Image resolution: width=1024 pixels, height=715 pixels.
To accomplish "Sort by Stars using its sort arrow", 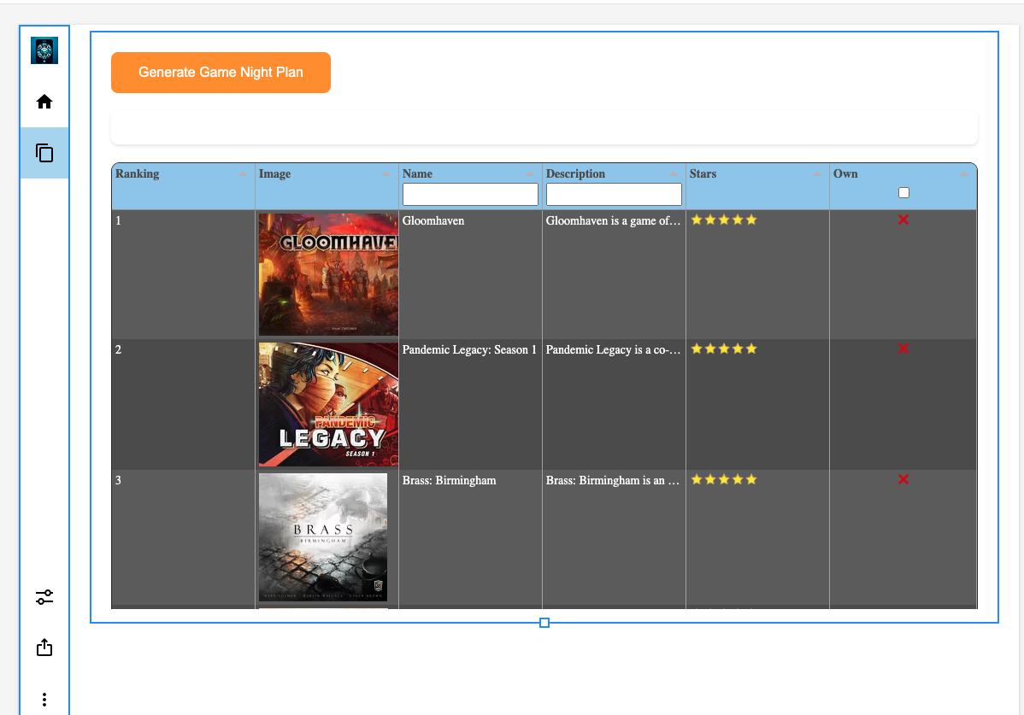I will [x=818, y=174].
